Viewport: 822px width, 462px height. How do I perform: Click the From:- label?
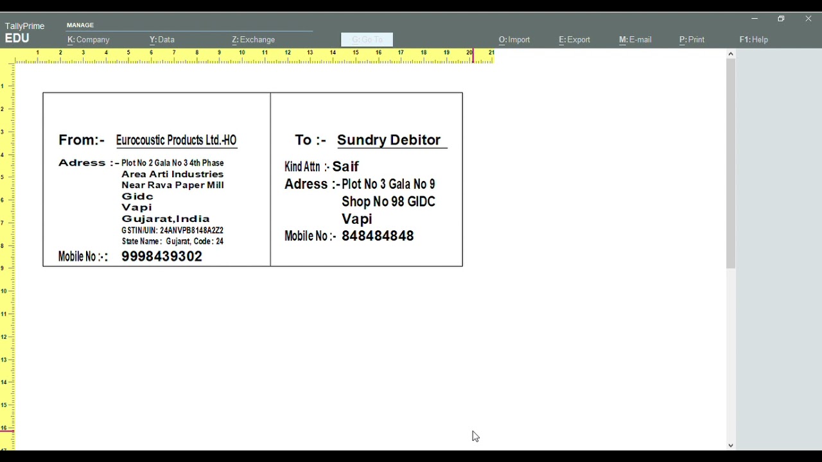[x=82, y=140]
